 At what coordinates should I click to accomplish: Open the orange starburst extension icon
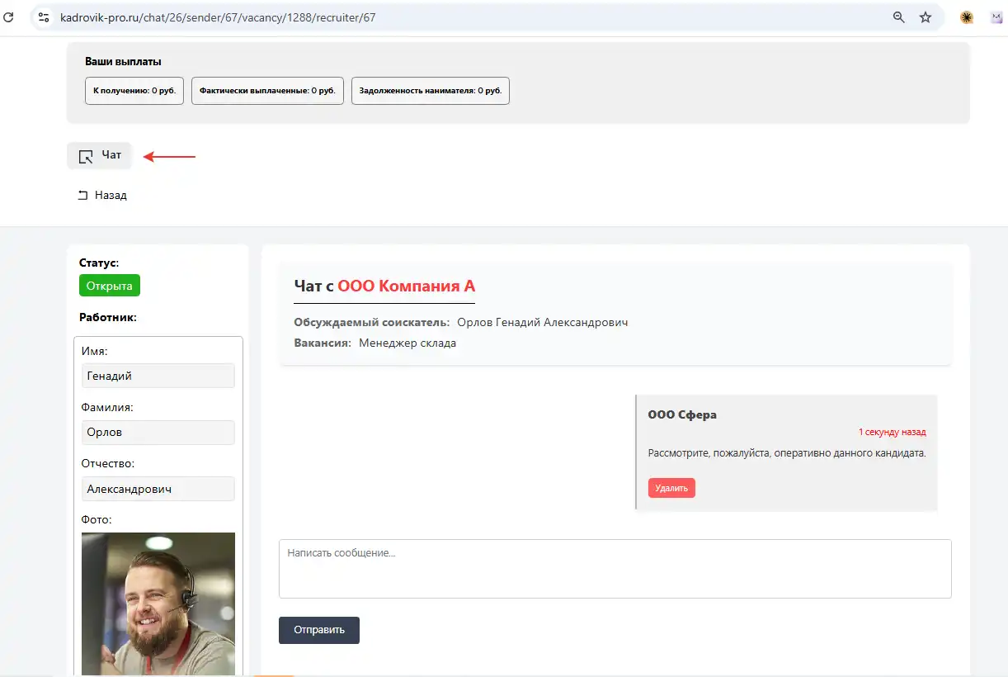(967, 17)
